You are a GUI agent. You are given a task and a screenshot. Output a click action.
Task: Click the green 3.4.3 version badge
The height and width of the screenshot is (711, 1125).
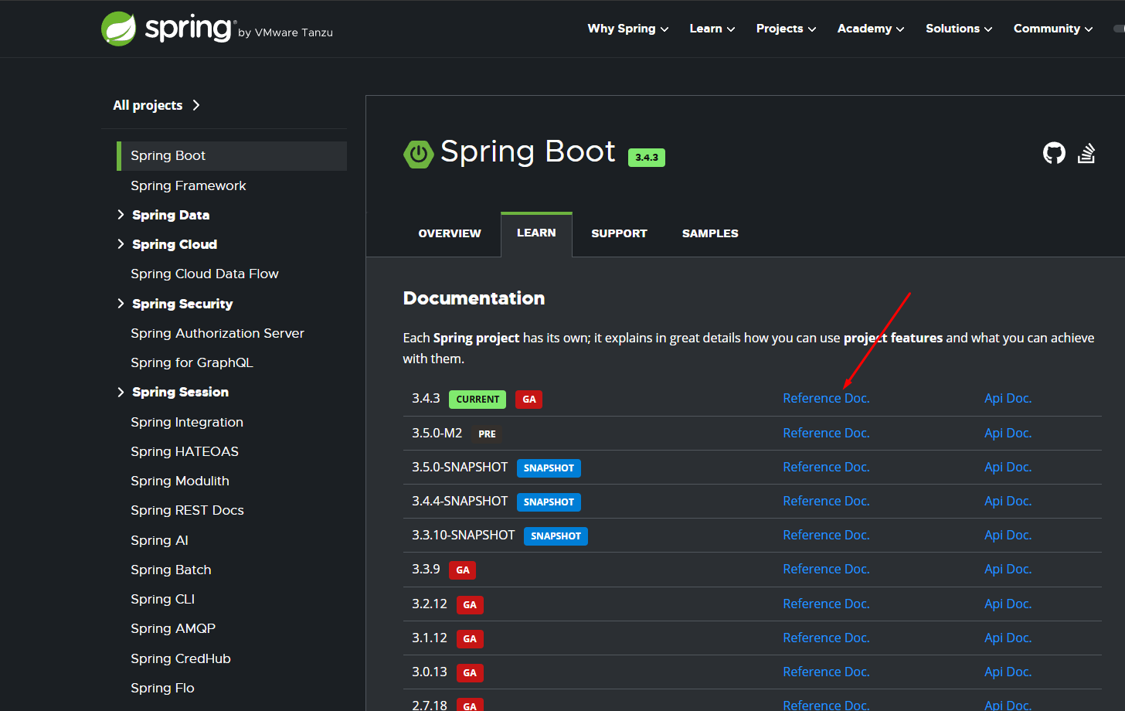pos(647,158)
